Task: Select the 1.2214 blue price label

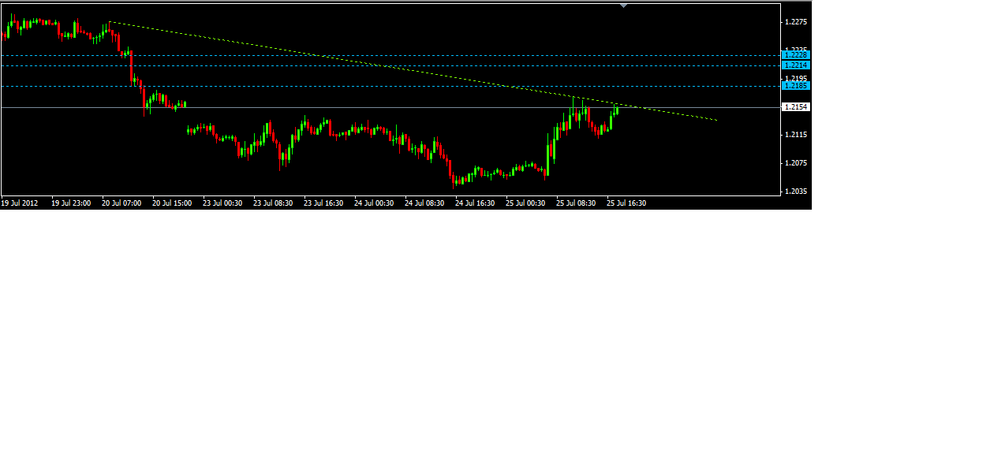Action: pos(795,65)
